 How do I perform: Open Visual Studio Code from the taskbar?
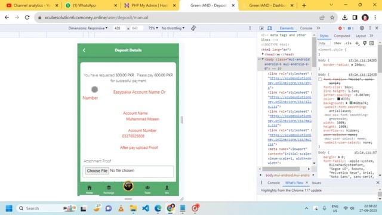146,208
